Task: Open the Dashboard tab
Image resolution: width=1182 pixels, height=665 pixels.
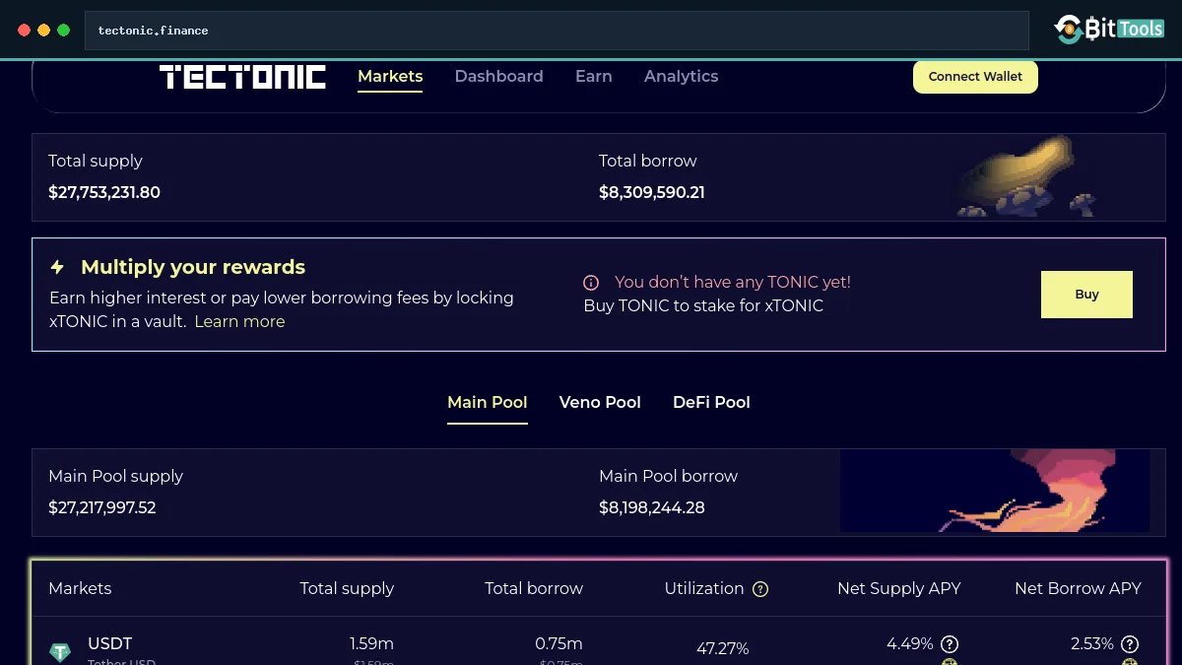Action: [x=498, y=76]
